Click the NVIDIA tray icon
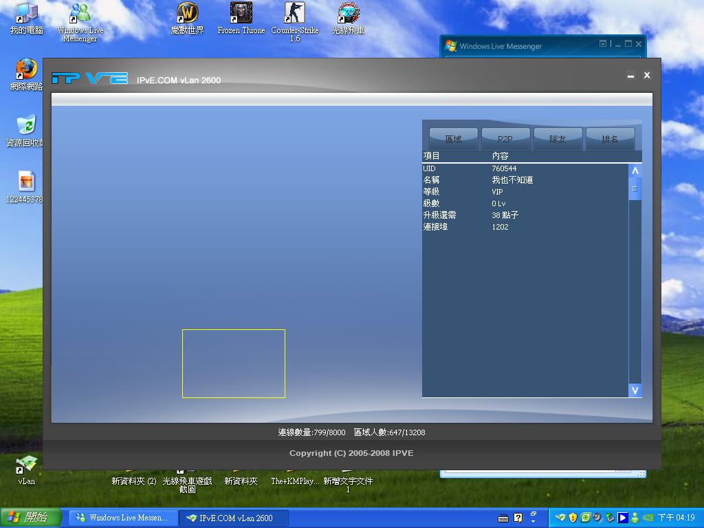The width and height of the screenshot is (704, 528). point(648,518)
